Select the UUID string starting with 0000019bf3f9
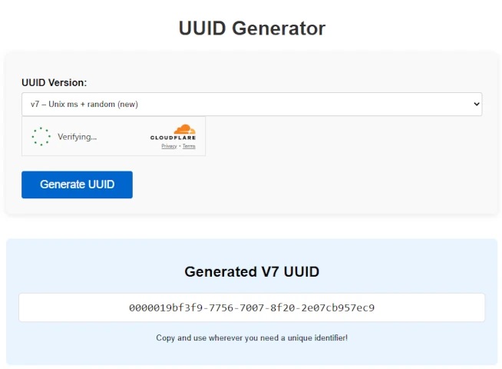The image size is (502, 369). click(252, 307)
